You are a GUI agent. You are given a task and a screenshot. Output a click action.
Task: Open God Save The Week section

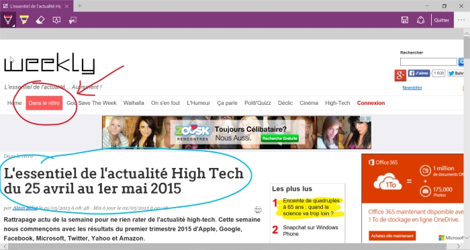tap(91, 103)
